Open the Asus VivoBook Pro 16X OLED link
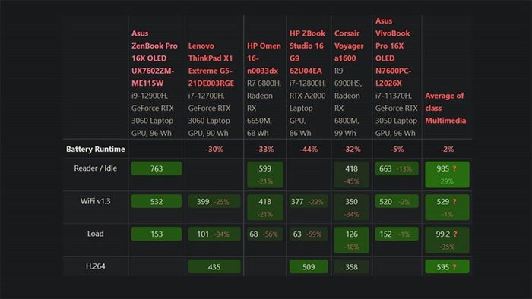 click(393, 52)
